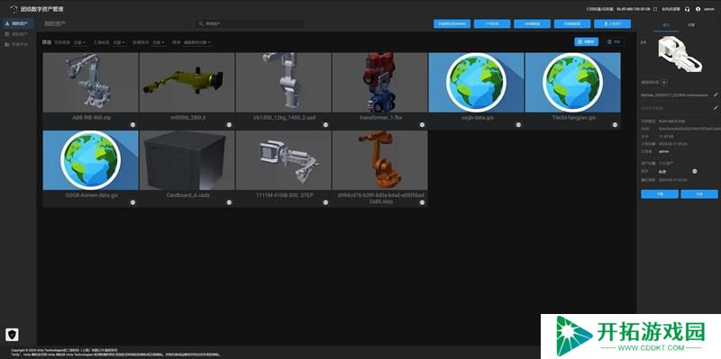The image size is (721, 359).
Task: Switch to the second tab in details panel
Action: pyautogui.click(x=691, y=25)
